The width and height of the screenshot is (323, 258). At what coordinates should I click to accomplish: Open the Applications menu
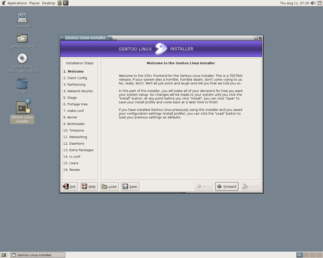point(17,3)
